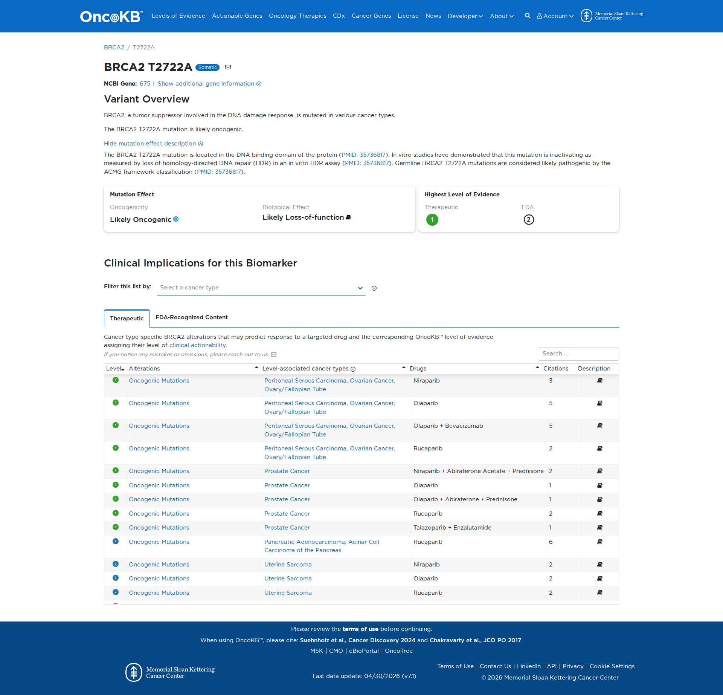Open News menu item
This screenshot has width=723, height=695.
click(433, 16)
